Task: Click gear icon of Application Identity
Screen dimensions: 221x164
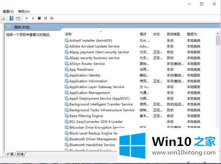Action: pos(67,75)
